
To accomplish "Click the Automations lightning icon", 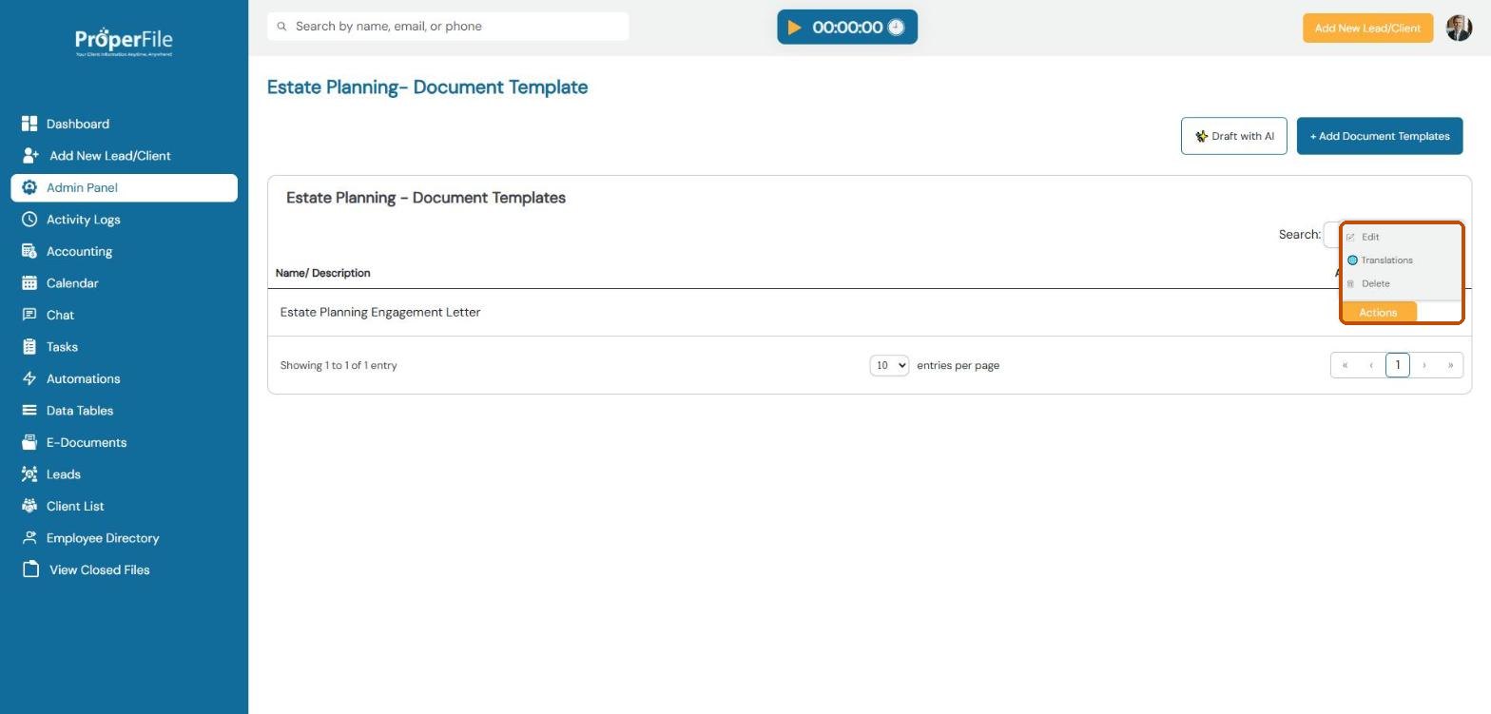I will [x=29, y=378].
